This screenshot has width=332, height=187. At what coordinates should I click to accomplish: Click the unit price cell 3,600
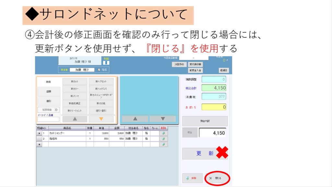point(101,133)
